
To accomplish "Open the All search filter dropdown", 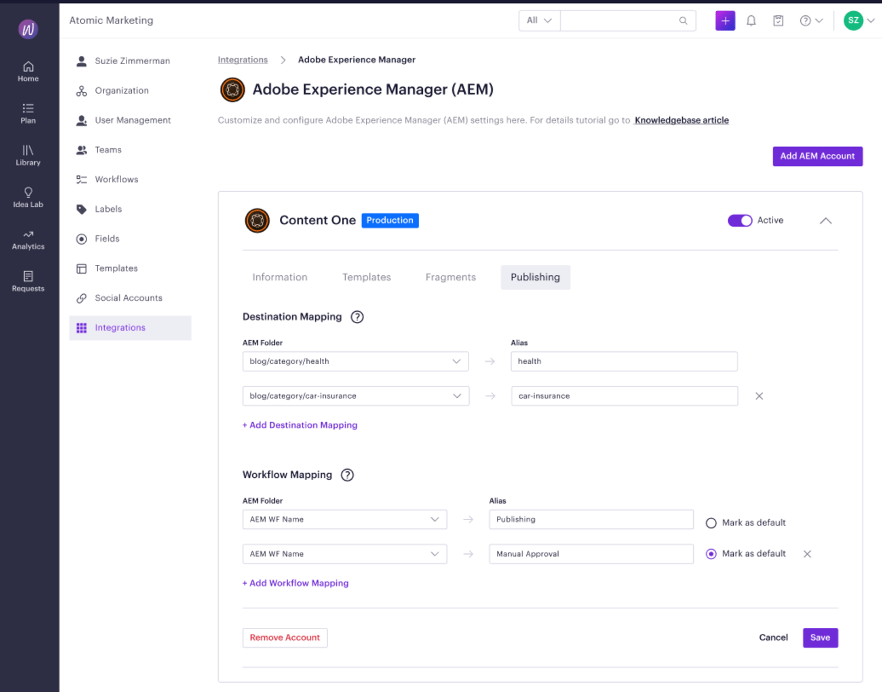I will click(539, 21).
